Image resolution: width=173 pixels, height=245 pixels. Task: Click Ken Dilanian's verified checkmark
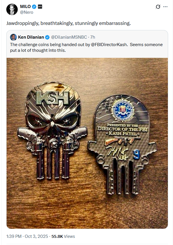tap(47, 37)
